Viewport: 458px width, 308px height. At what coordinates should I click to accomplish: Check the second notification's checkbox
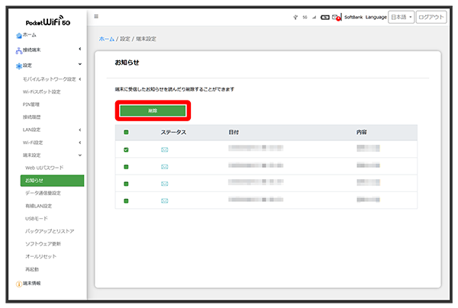(x=126, y=166)
